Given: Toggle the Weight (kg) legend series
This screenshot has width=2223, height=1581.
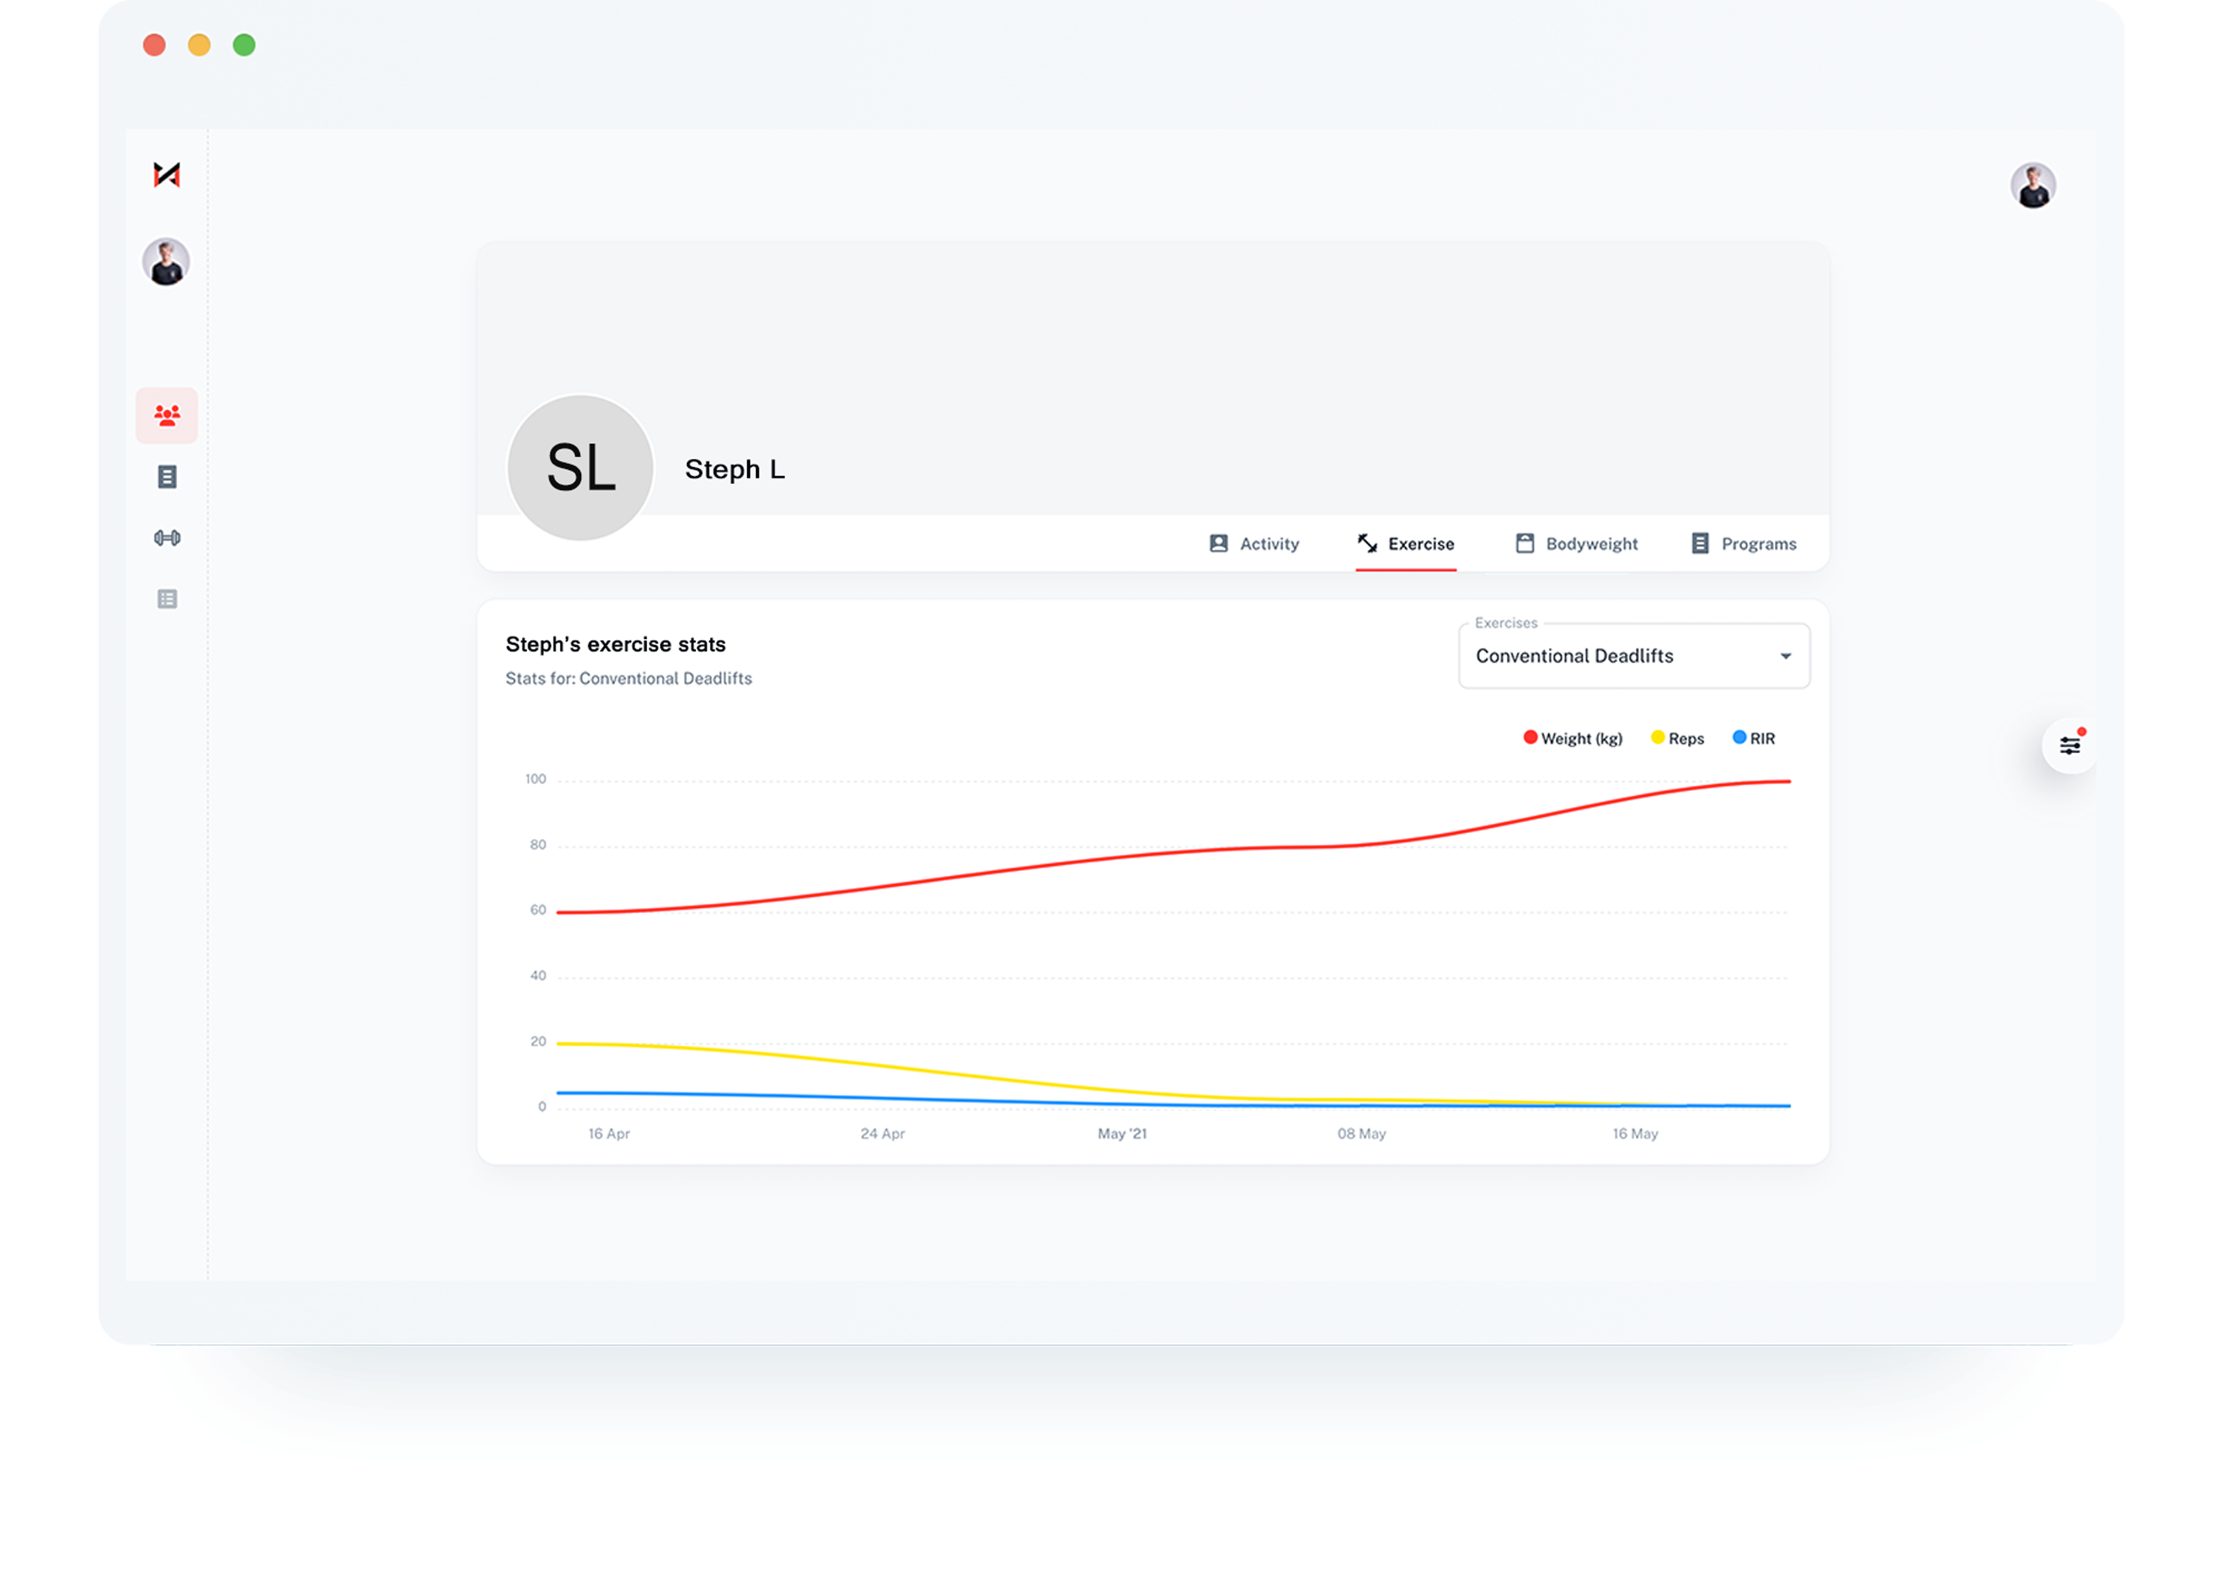Looking at the screenshot, I should [x=1573, y=739].
